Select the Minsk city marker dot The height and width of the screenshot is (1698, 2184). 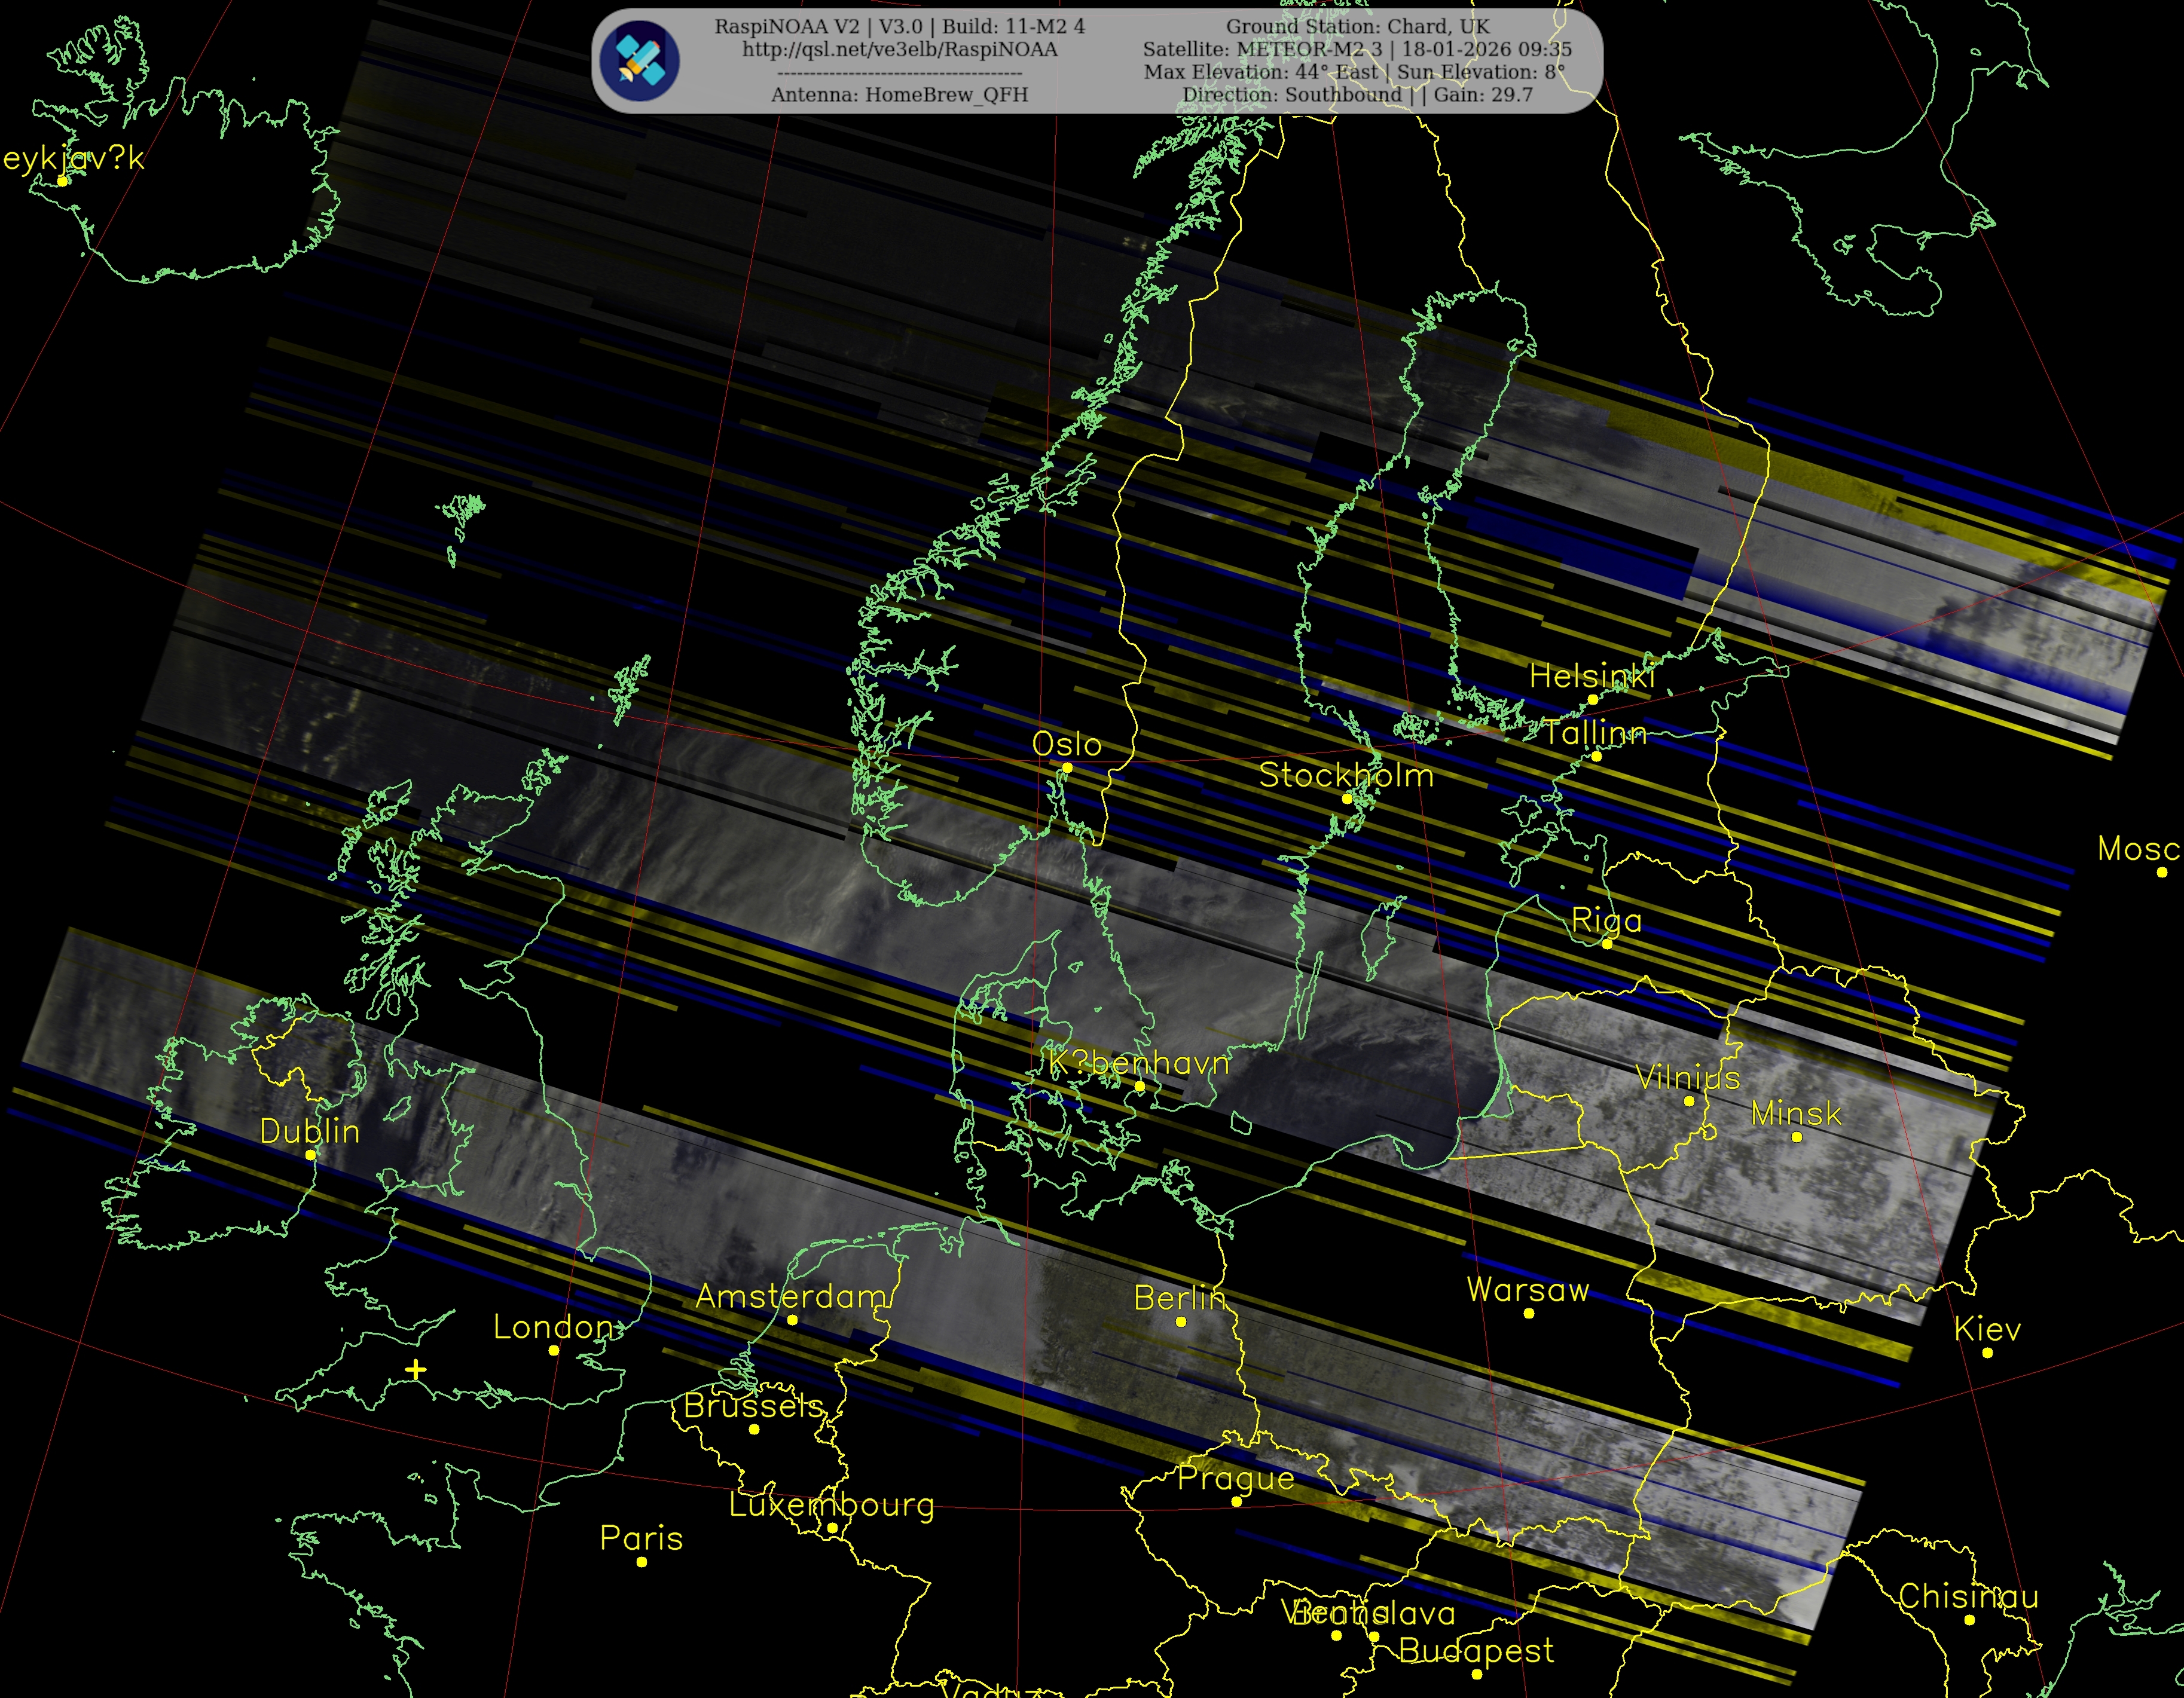1797,1137
